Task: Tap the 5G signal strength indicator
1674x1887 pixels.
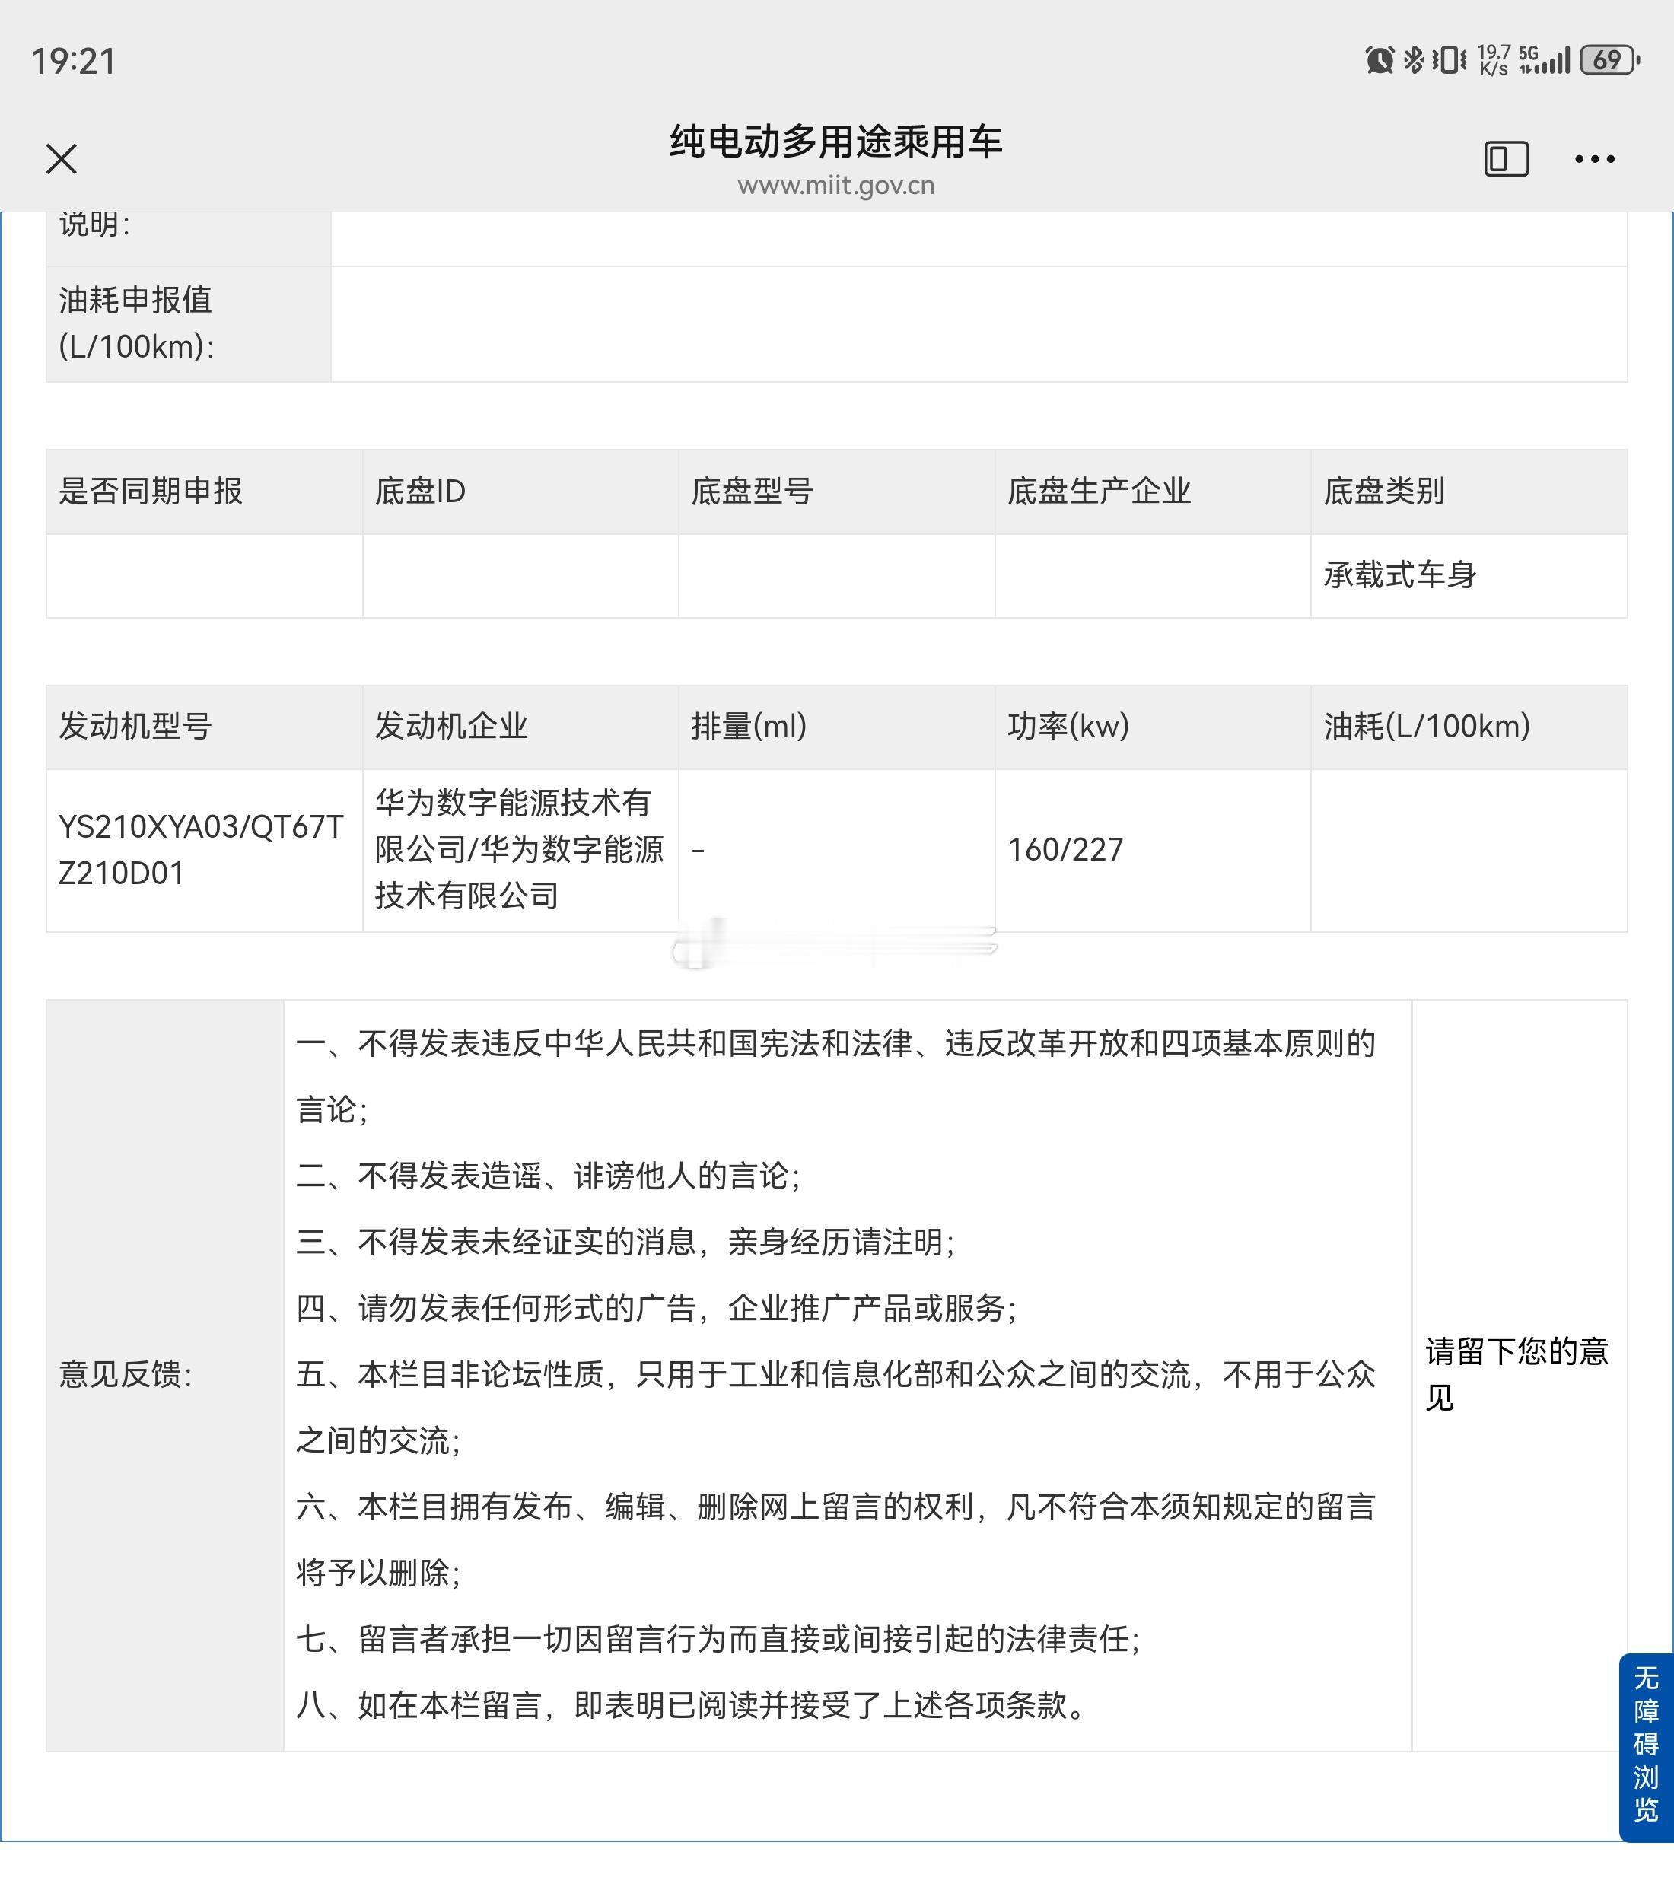Action: 1544,60
